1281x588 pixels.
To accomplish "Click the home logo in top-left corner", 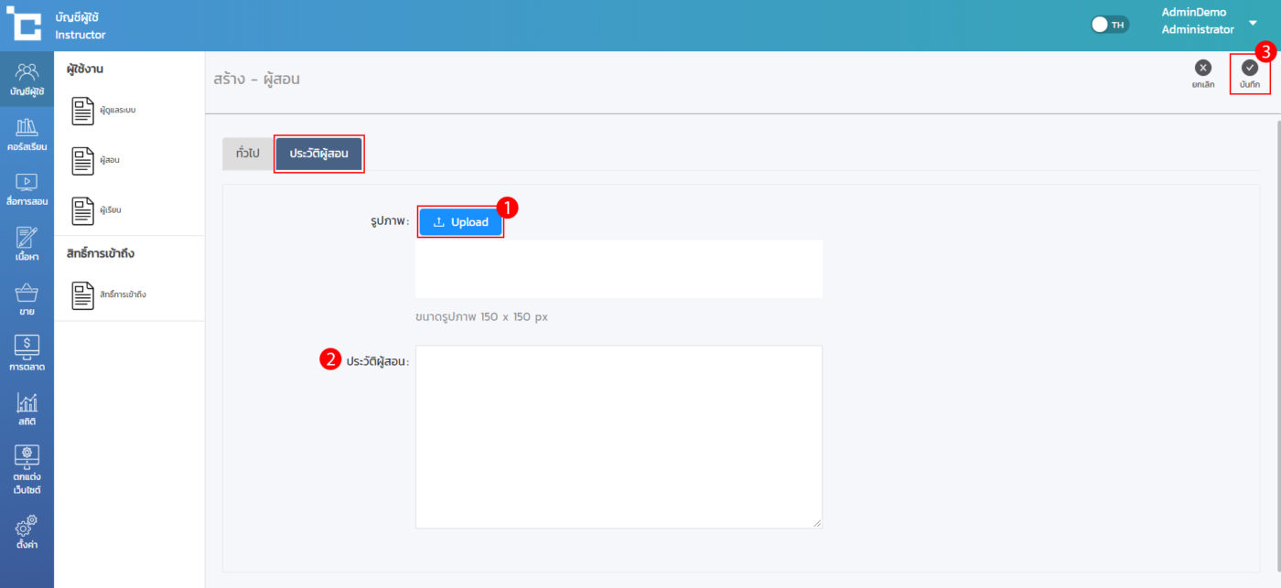I will point(25,25).
